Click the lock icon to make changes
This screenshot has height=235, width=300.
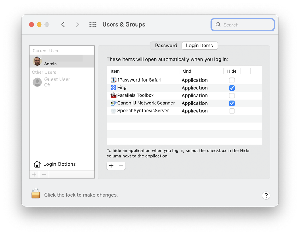[x=35, y=194]
